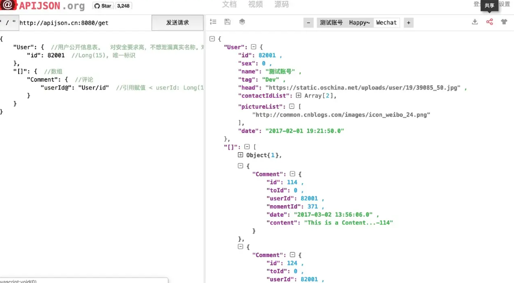The height and width of the screenshot is (283, 514).
Task: Click the download icon
Action: coord(475,22)
